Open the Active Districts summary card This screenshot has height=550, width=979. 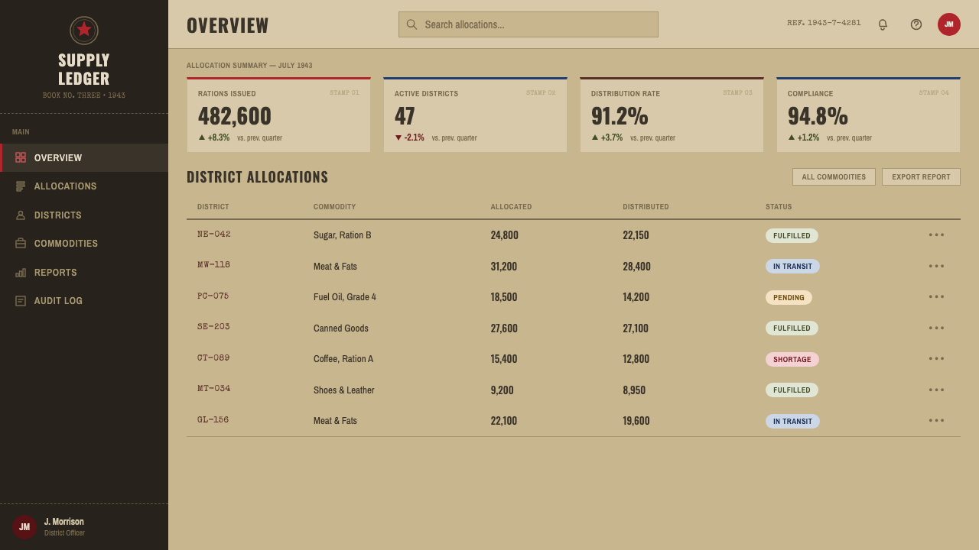tap(475, 115)
